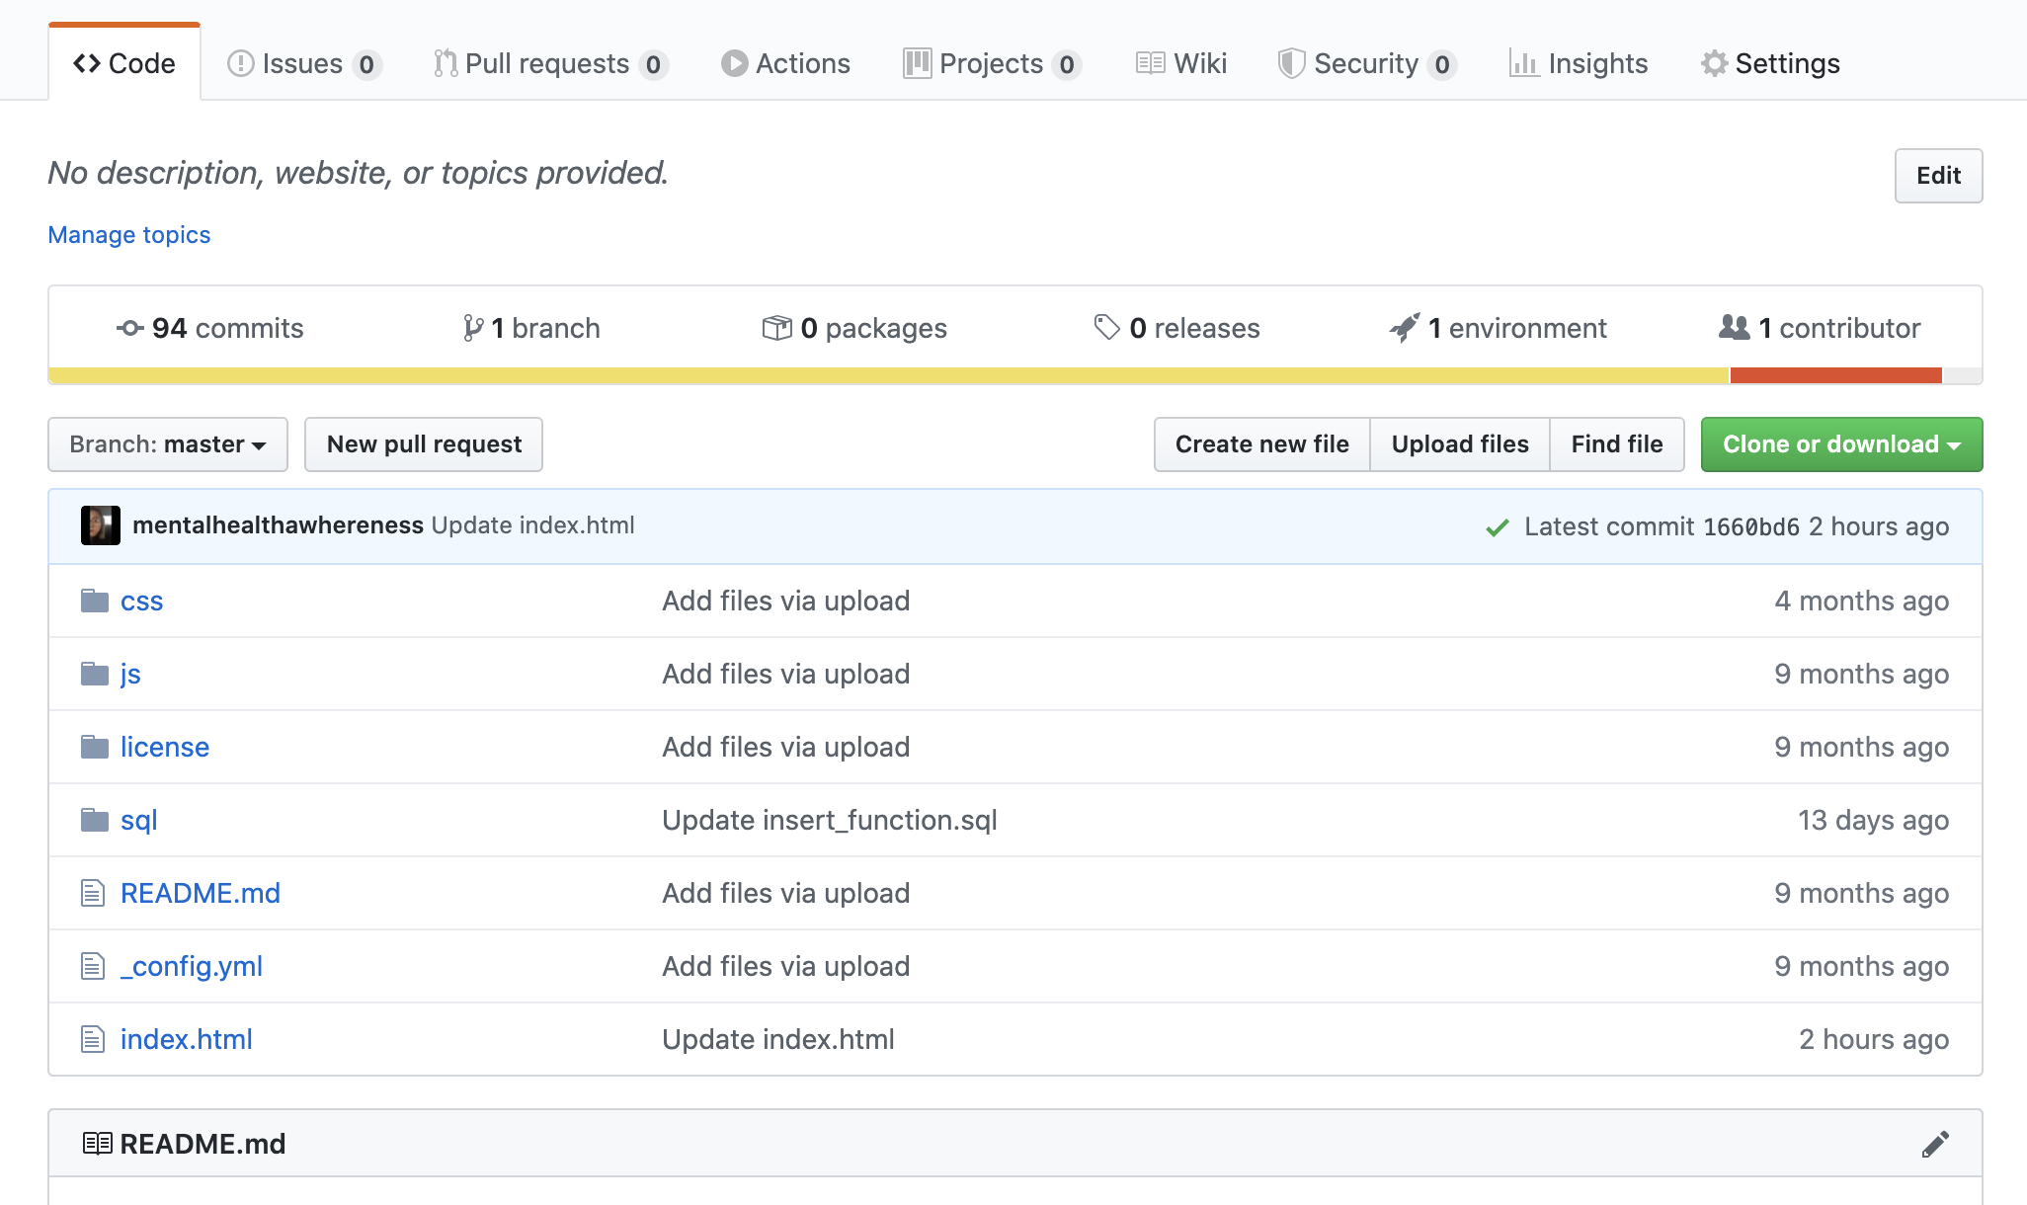Screen dimensions: 2027x1205
Task: Click the mentalhealthawhereness avatar thumbnail
Action: [x=101, y=525]
